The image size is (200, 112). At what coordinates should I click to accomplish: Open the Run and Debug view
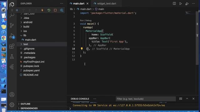pos(12,36)
